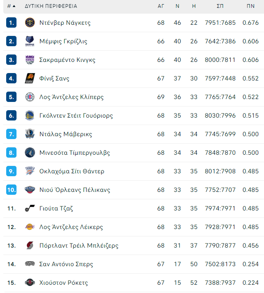Click the rank 10 position badge
264x293 pixels.
coord(11,190)
